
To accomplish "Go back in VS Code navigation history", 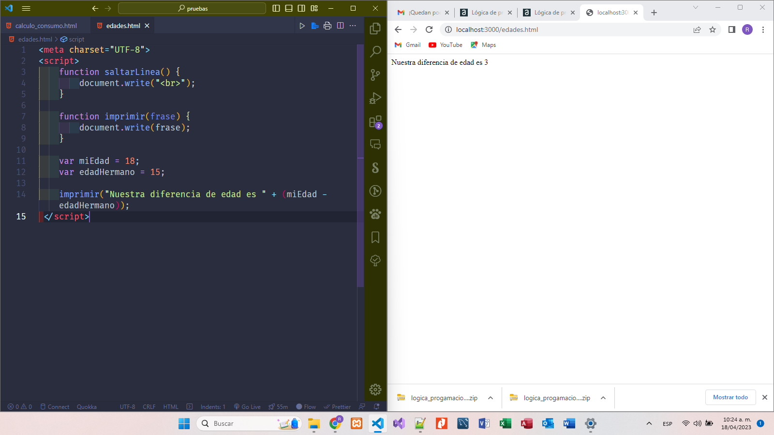I will tap(95, 8).
